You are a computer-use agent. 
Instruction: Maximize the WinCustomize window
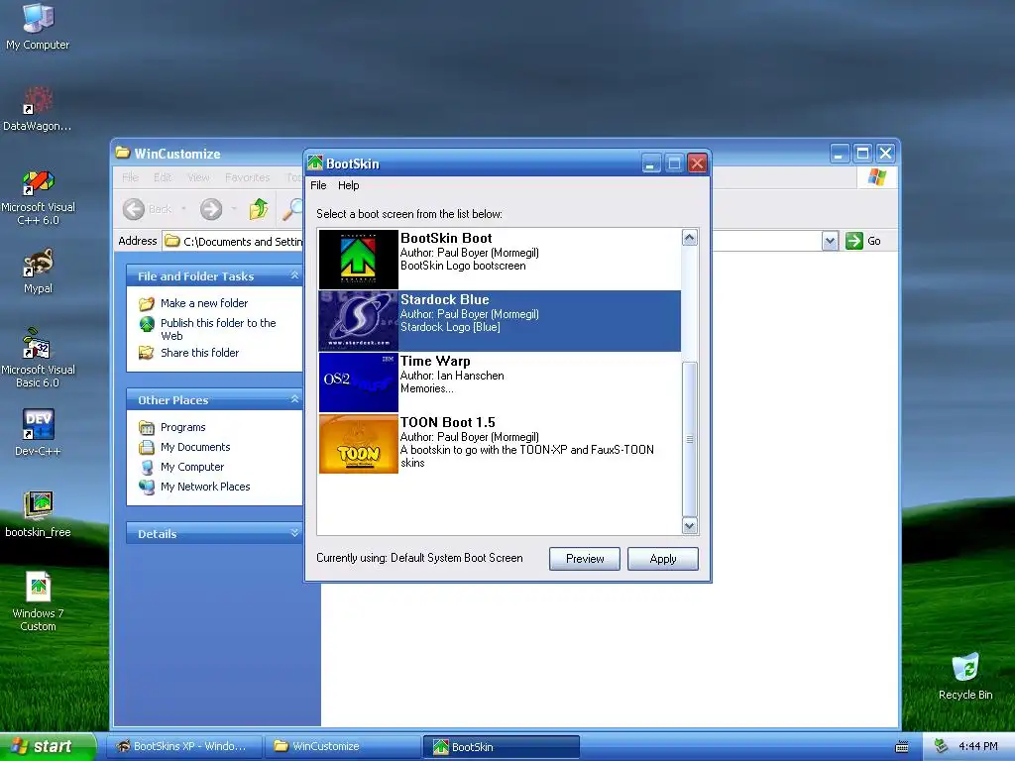click(x=862, y=154)
